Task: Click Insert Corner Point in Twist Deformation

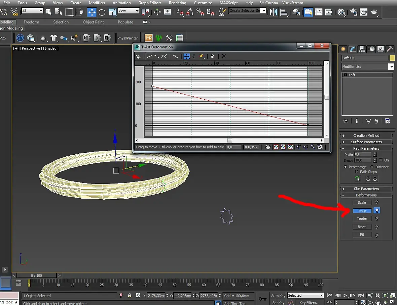Action: click(x=202, y=56)
